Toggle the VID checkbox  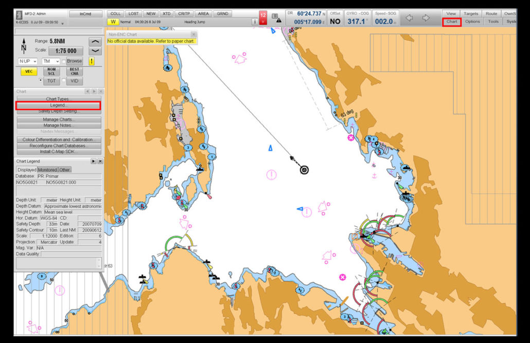tap(64, 80)
